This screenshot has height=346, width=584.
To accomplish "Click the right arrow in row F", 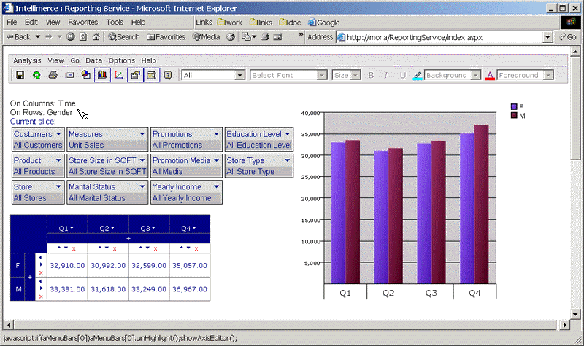I will click(41, 265).
